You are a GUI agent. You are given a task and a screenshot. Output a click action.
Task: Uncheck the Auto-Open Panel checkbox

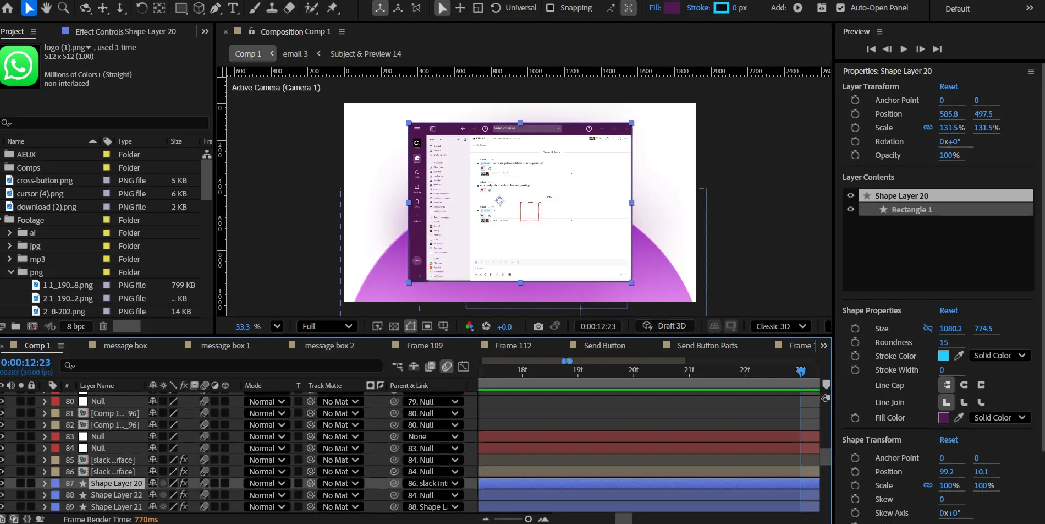click(840, 8)
